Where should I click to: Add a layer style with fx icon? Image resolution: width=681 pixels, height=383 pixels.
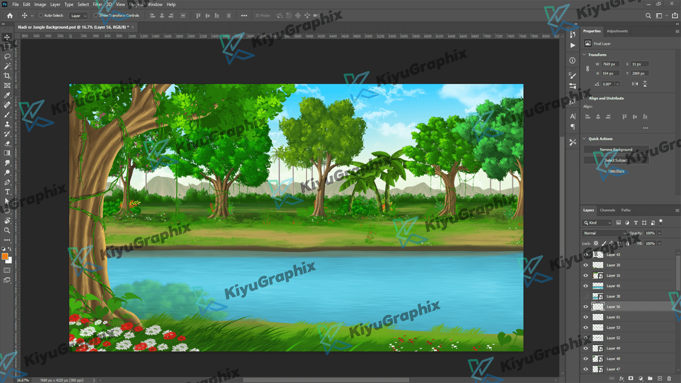(x=621, y=378)
